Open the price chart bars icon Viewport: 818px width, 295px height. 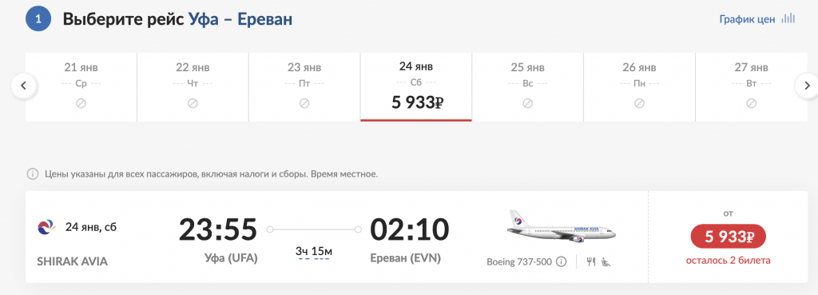click(x=788, y=19)
